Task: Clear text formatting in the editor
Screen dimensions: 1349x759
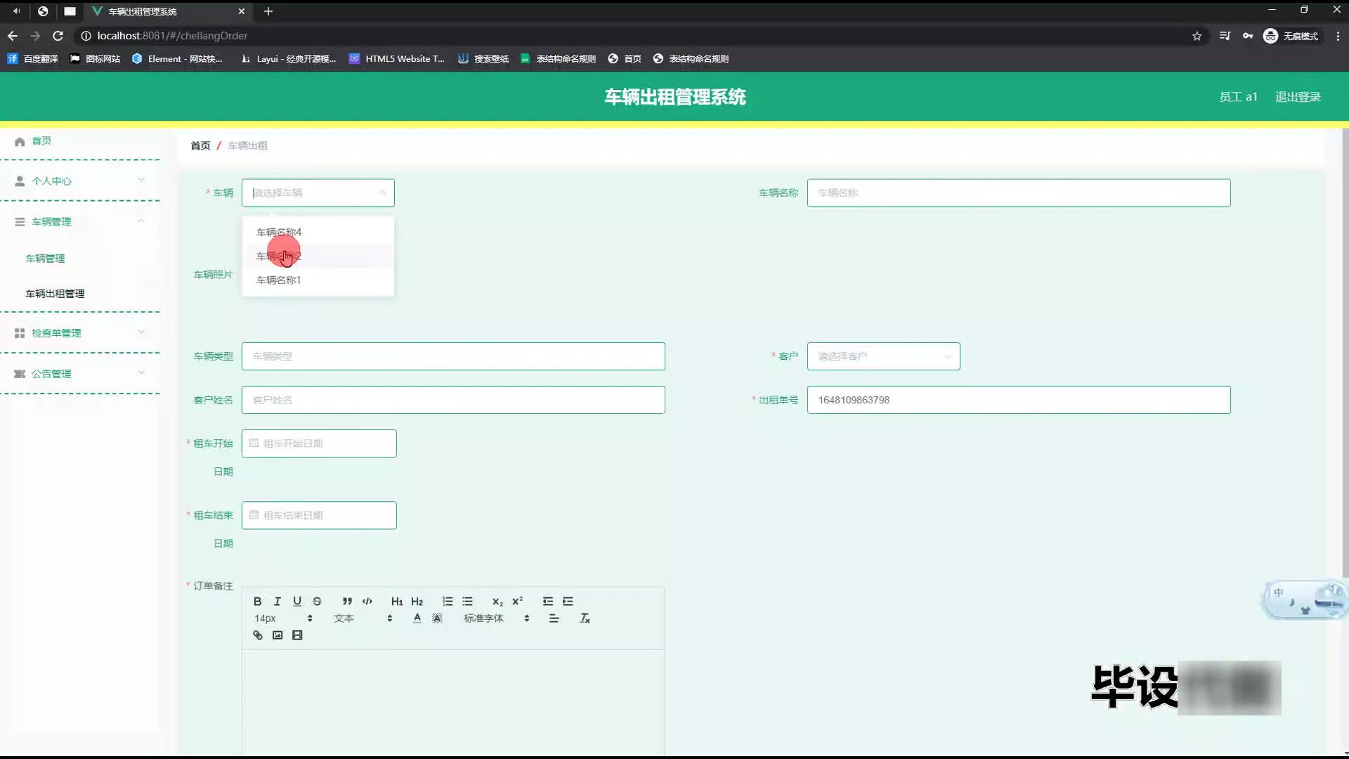Action: [x=585, y=618]
